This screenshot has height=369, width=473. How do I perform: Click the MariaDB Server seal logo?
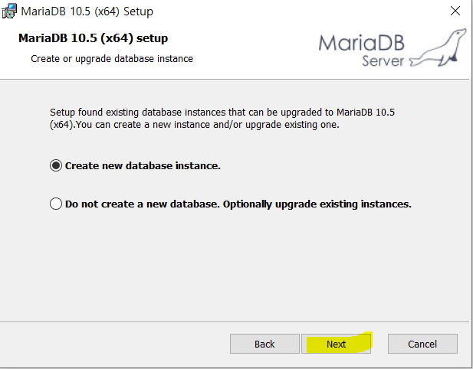coord(393,48)
